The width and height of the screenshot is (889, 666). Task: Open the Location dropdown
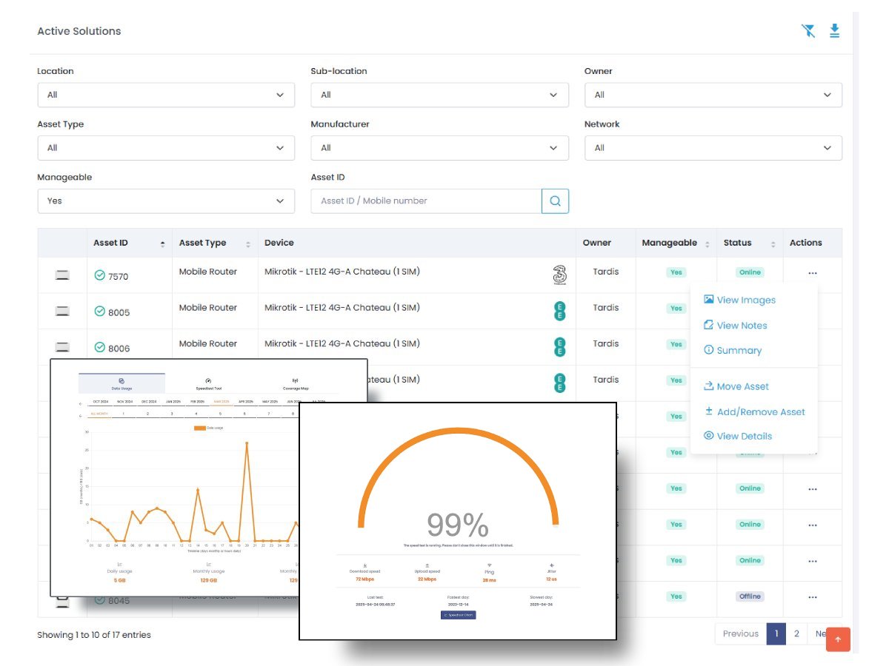[166, 95]
